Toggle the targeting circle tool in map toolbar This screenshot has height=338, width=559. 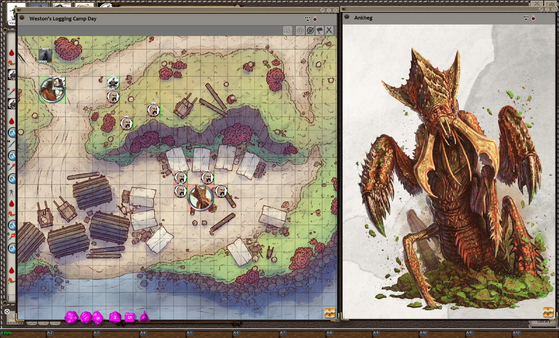pyautogui.click(x=300, y=30)
